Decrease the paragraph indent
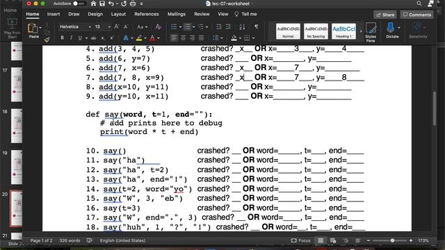The height and width of the screenshot is (250, 445). (219, 27)
